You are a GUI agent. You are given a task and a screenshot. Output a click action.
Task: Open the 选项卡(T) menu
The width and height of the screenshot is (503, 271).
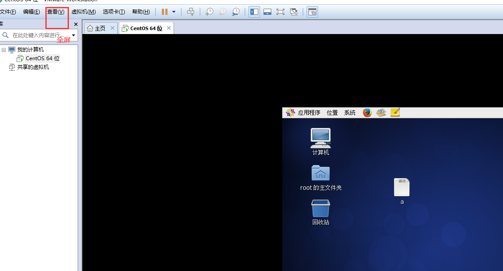click(114, 12)
